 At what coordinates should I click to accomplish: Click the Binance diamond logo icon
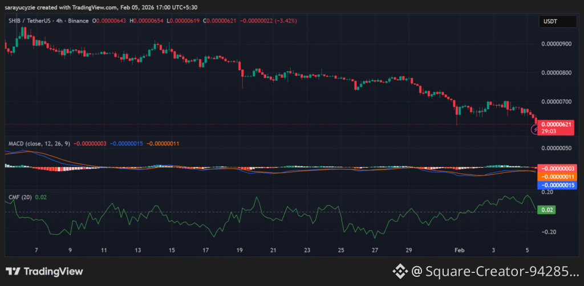pyautogui.click(x=401, y=272)
